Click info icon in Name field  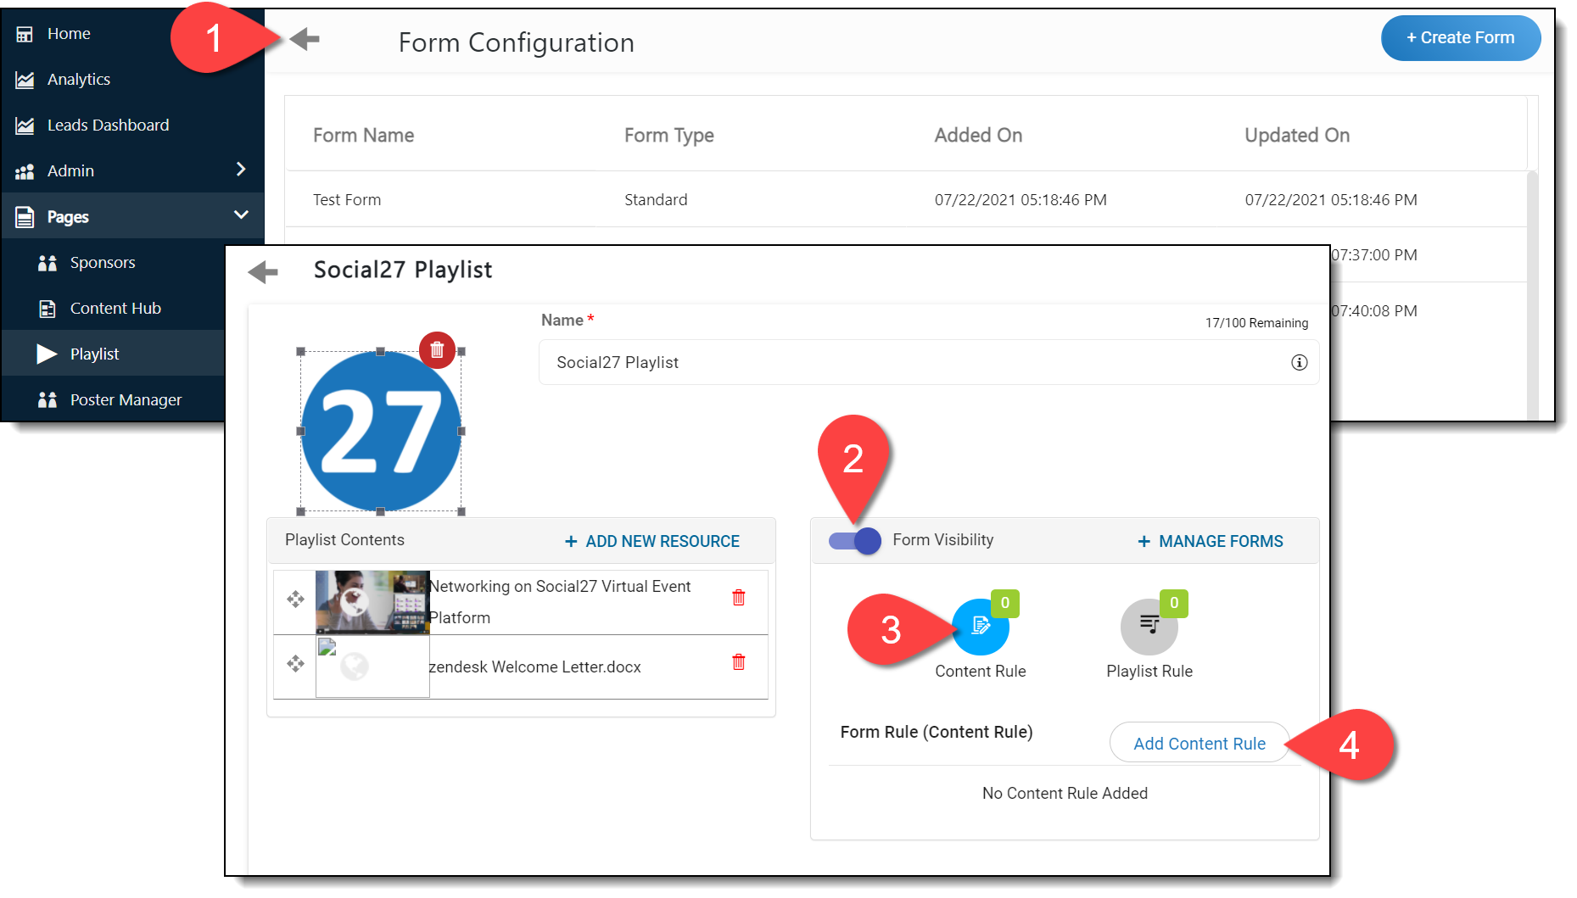pos(1298,363)
